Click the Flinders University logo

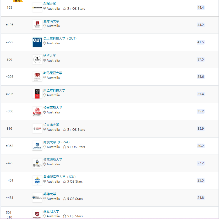click(x=37, y=163)
